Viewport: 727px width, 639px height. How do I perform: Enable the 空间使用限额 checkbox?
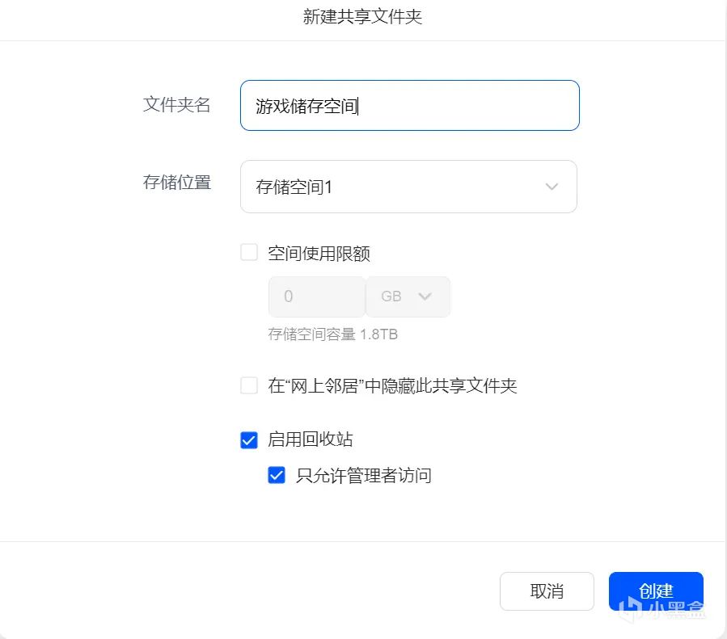[x=249, y=253]
